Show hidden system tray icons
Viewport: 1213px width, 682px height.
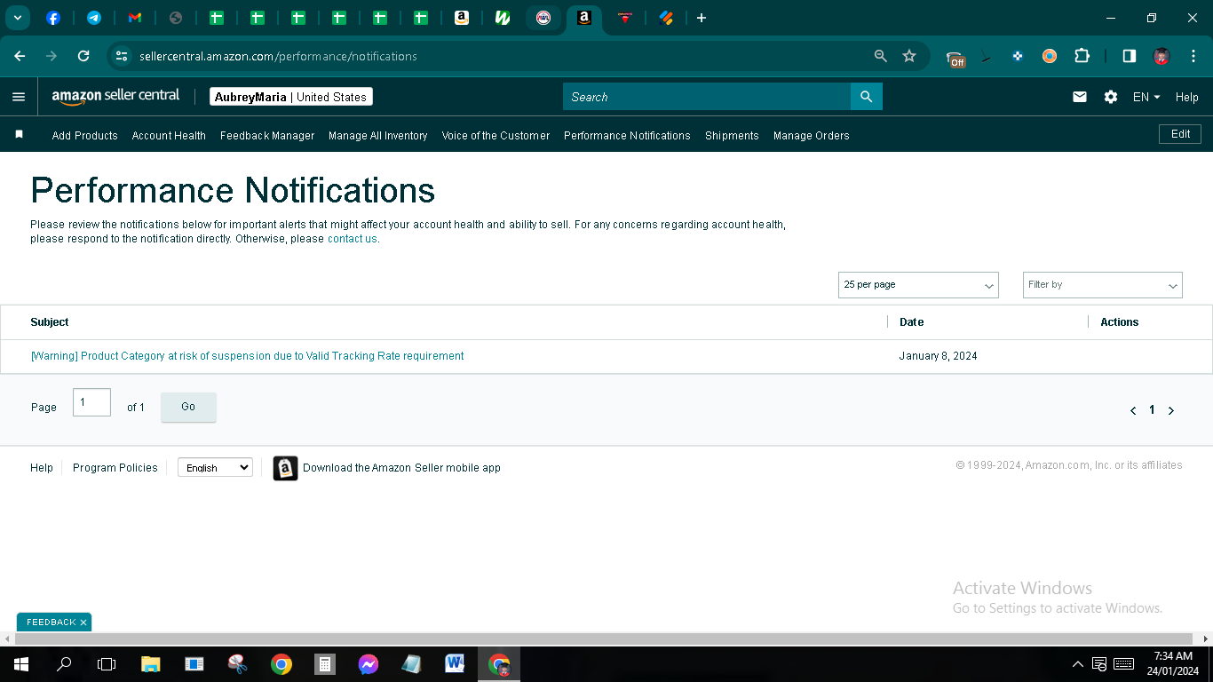point(1078,664)
